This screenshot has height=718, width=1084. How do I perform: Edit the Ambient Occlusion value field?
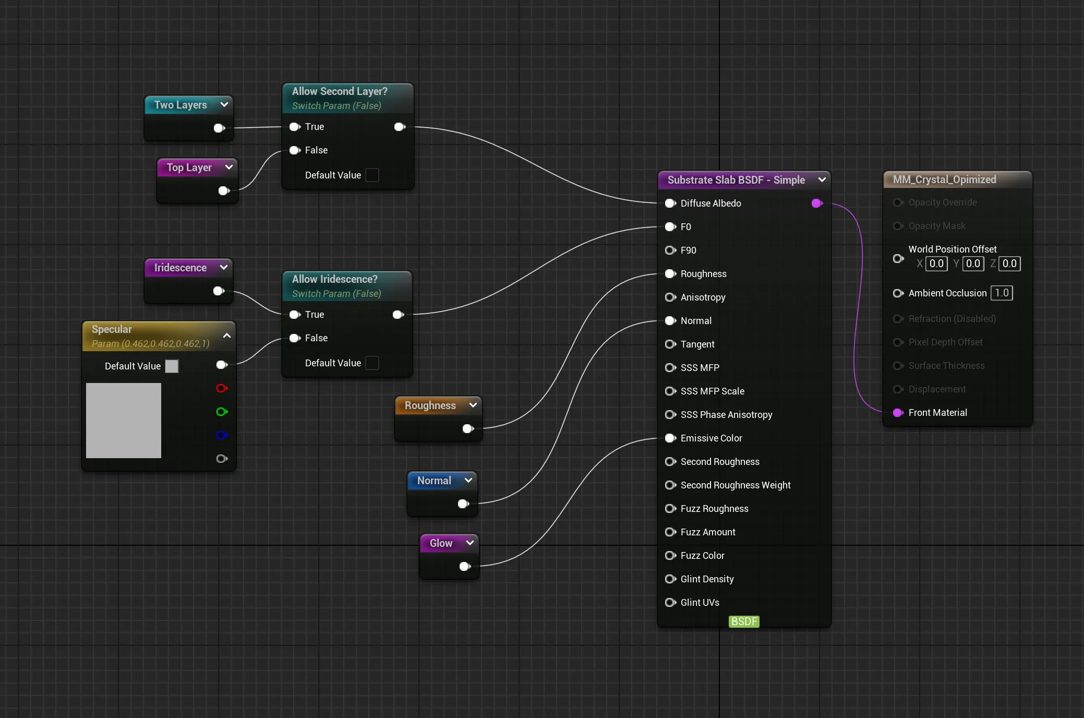click(x=1002, y=293)
